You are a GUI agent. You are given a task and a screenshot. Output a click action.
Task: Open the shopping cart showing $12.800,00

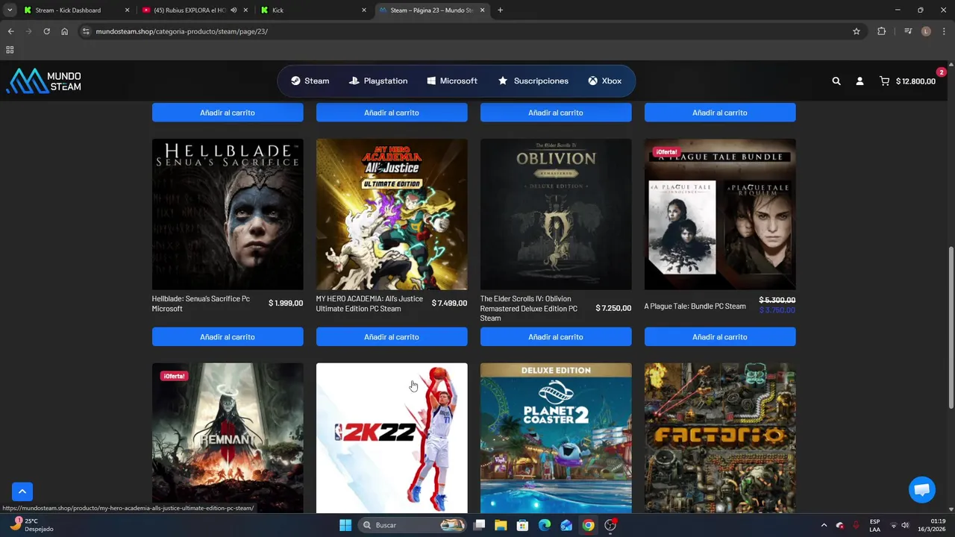[907, 81]
